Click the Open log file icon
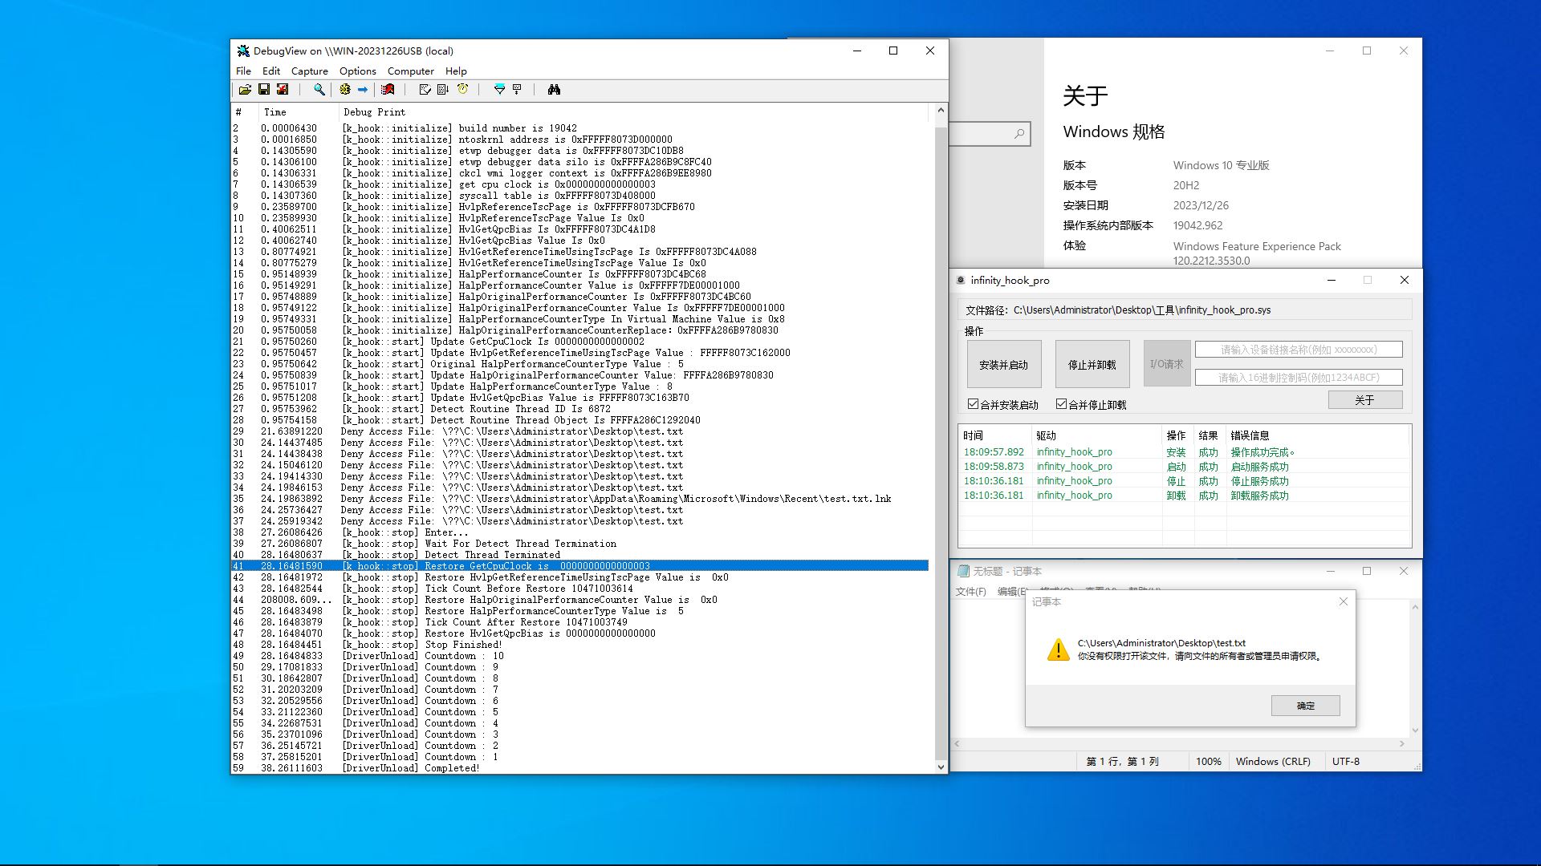Screen dimensions: 1541x866 point(245,90)
